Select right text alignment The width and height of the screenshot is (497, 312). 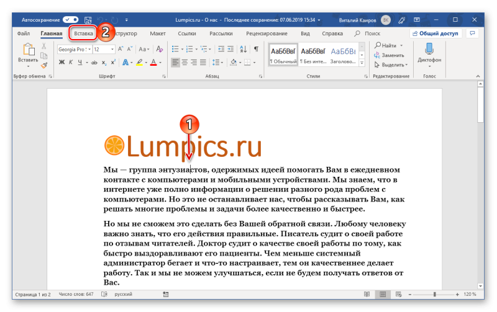(x=194, y=62)
